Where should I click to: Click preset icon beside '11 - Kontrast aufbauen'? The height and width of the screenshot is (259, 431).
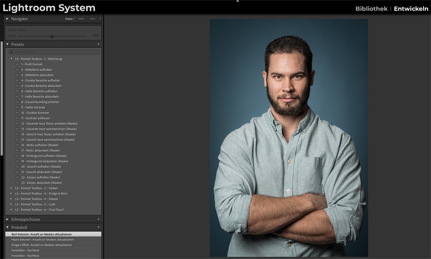[x=18, y=118]
